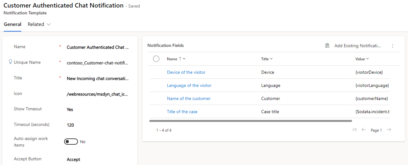Click the {customerName} value cell

372,98
